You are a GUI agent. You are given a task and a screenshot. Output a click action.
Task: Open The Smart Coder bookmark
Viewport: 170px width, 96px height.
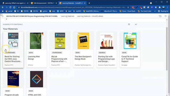point(144,11)
